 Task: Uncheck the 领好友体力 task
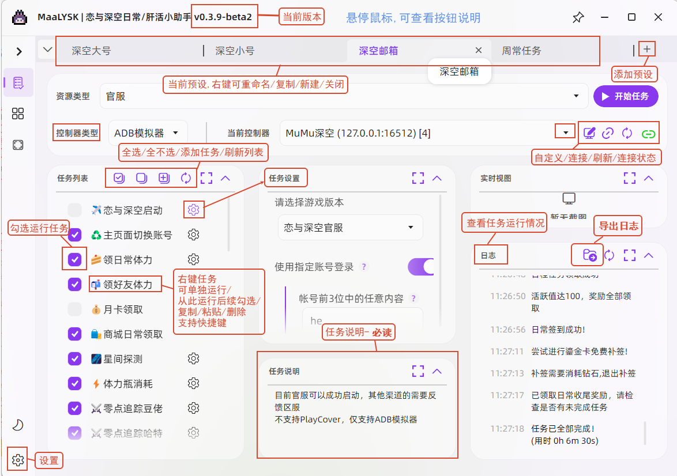(75, 285)
